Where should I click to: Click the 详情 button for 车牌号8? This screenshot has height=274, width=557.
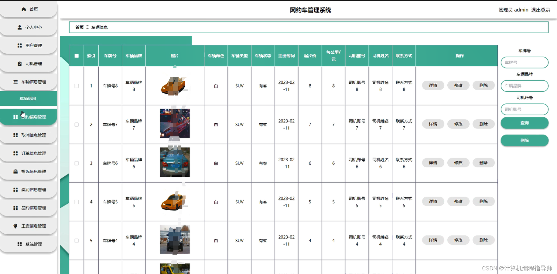(433, 85)
